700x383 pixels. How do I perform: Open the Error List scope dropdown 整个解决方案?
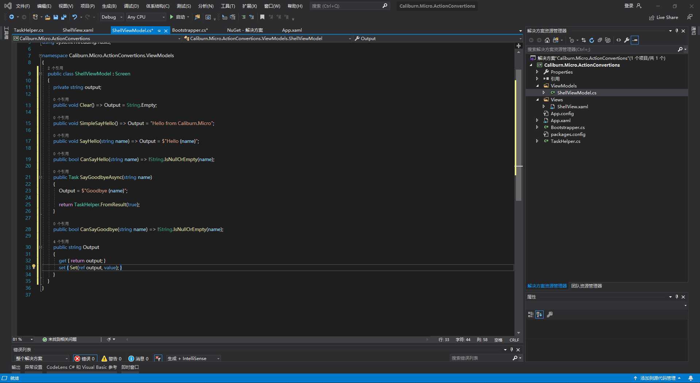tap(42, 359)
